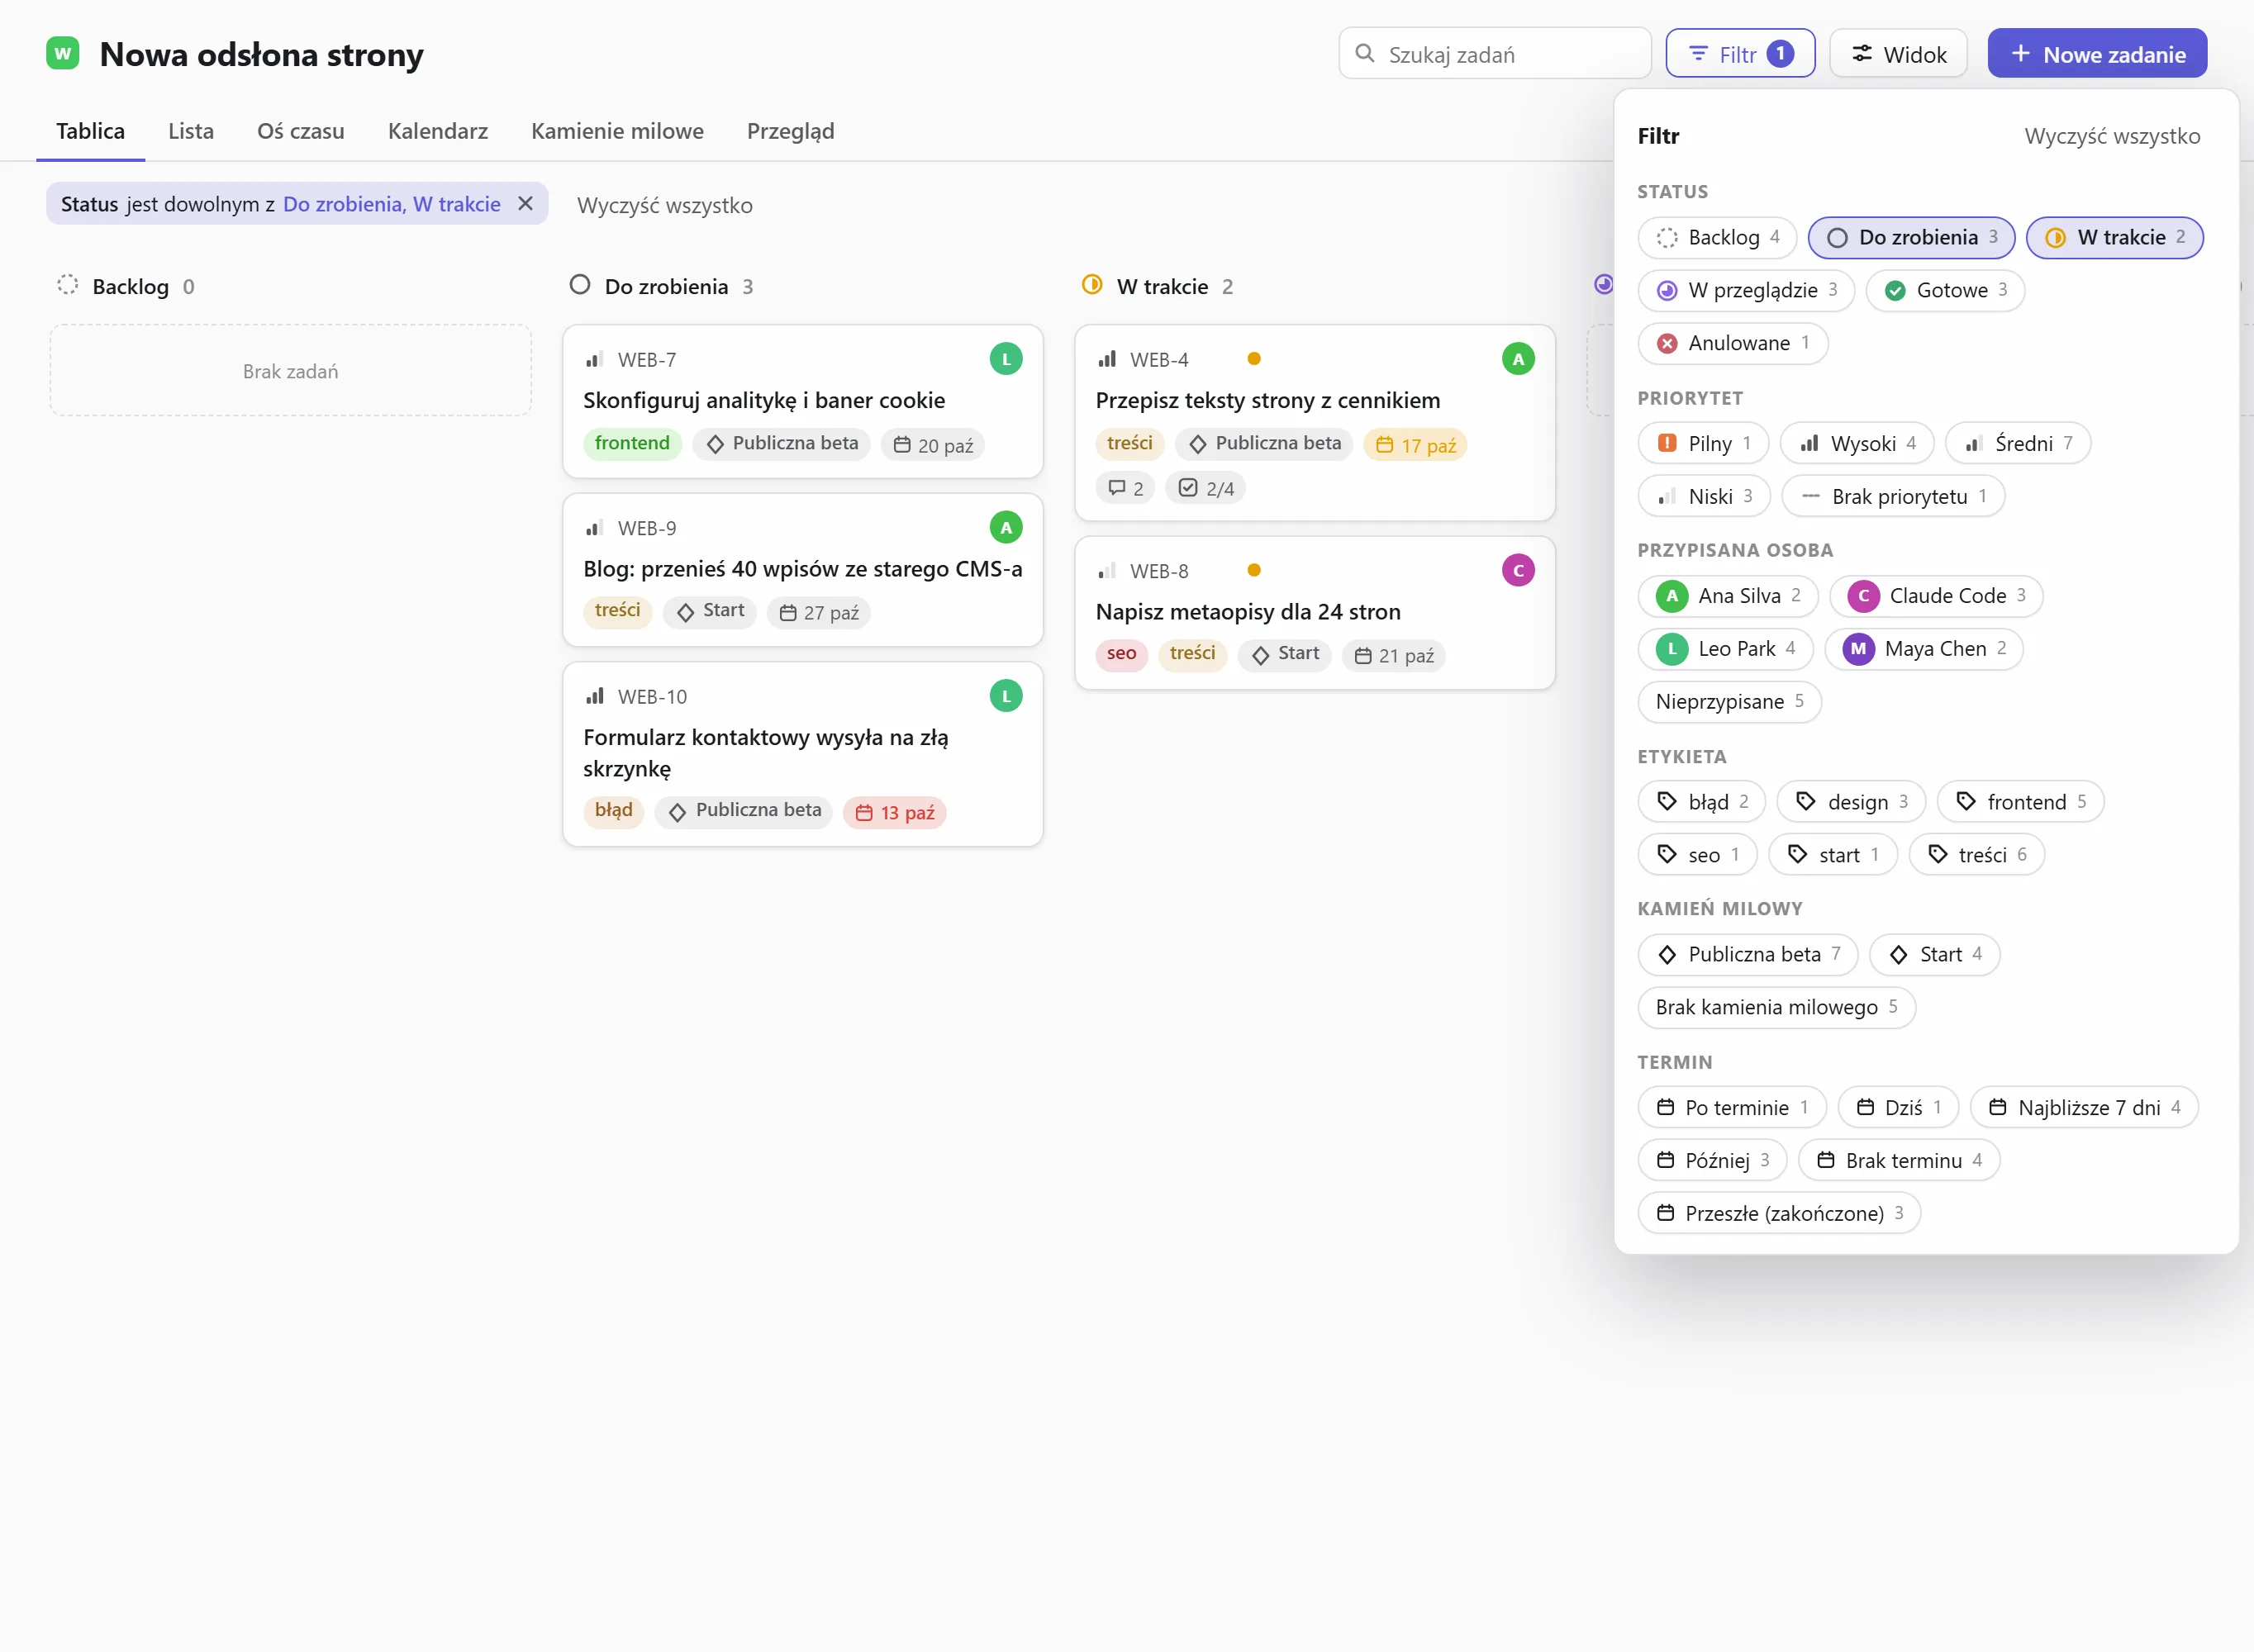Toggle the Anulowane status filter
The image size is (2254, 1652).
(1733, 344)
